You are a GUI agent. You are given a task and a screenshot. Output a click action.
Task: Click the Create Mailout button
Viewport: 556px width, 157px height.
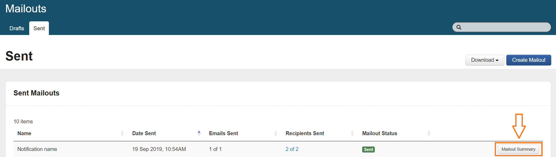tap(528, 60)
